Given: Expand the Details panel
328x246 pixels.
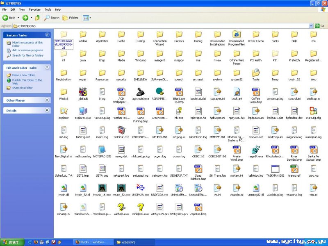Looking at the screenshot, I should (x=47, y=110).
